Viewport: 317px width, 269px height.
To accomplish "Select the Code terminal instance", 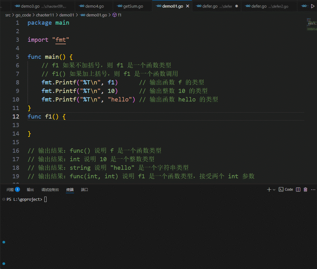I will tap(286, 189).
